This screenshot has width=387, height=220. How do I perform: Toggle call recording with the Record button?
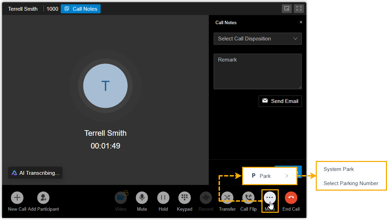pos(206,198)
